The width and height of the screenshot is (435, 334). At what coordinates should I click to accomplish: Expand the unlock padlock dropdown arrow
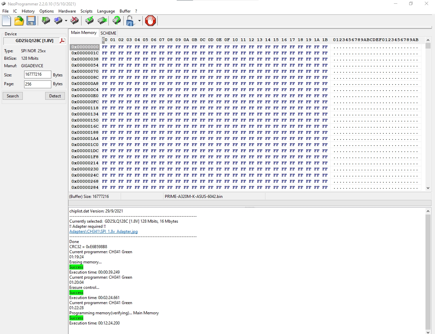point(139,21)
